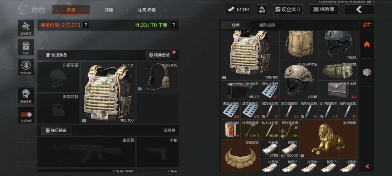This screenshot has width=392, height=176.
Task: Select the 组队借用 warehouse tab
Action: point(267,25)
